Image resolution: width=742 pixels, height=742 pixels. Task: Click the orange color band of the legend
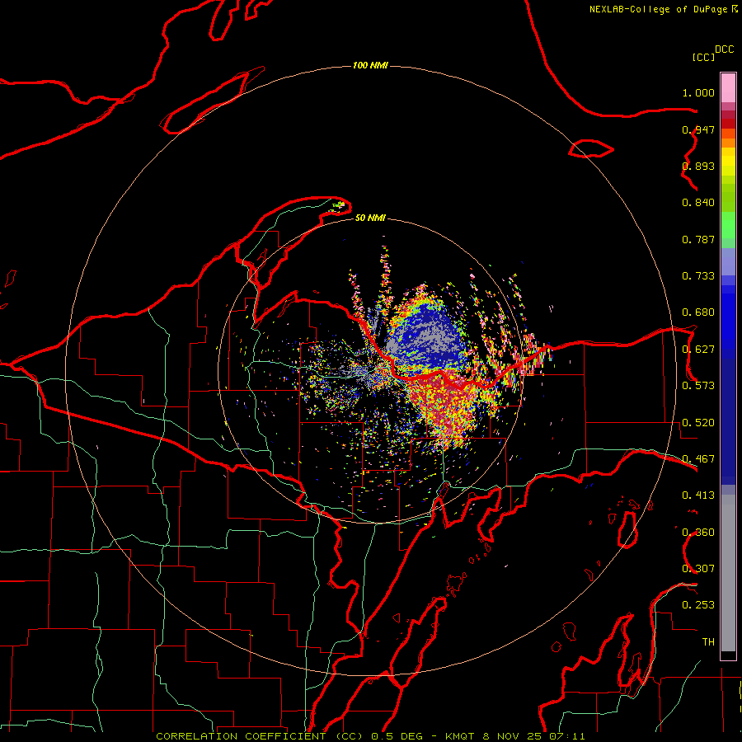[x=728, y=139]
